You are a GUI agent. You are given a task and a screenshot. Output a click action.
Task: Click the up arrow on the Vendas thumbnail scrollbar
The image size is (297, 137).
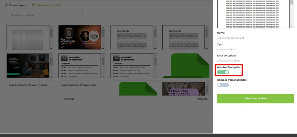[51, 56]
